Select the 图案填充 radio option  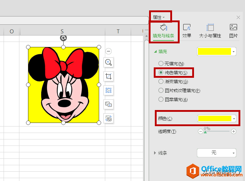click(161, 99)
